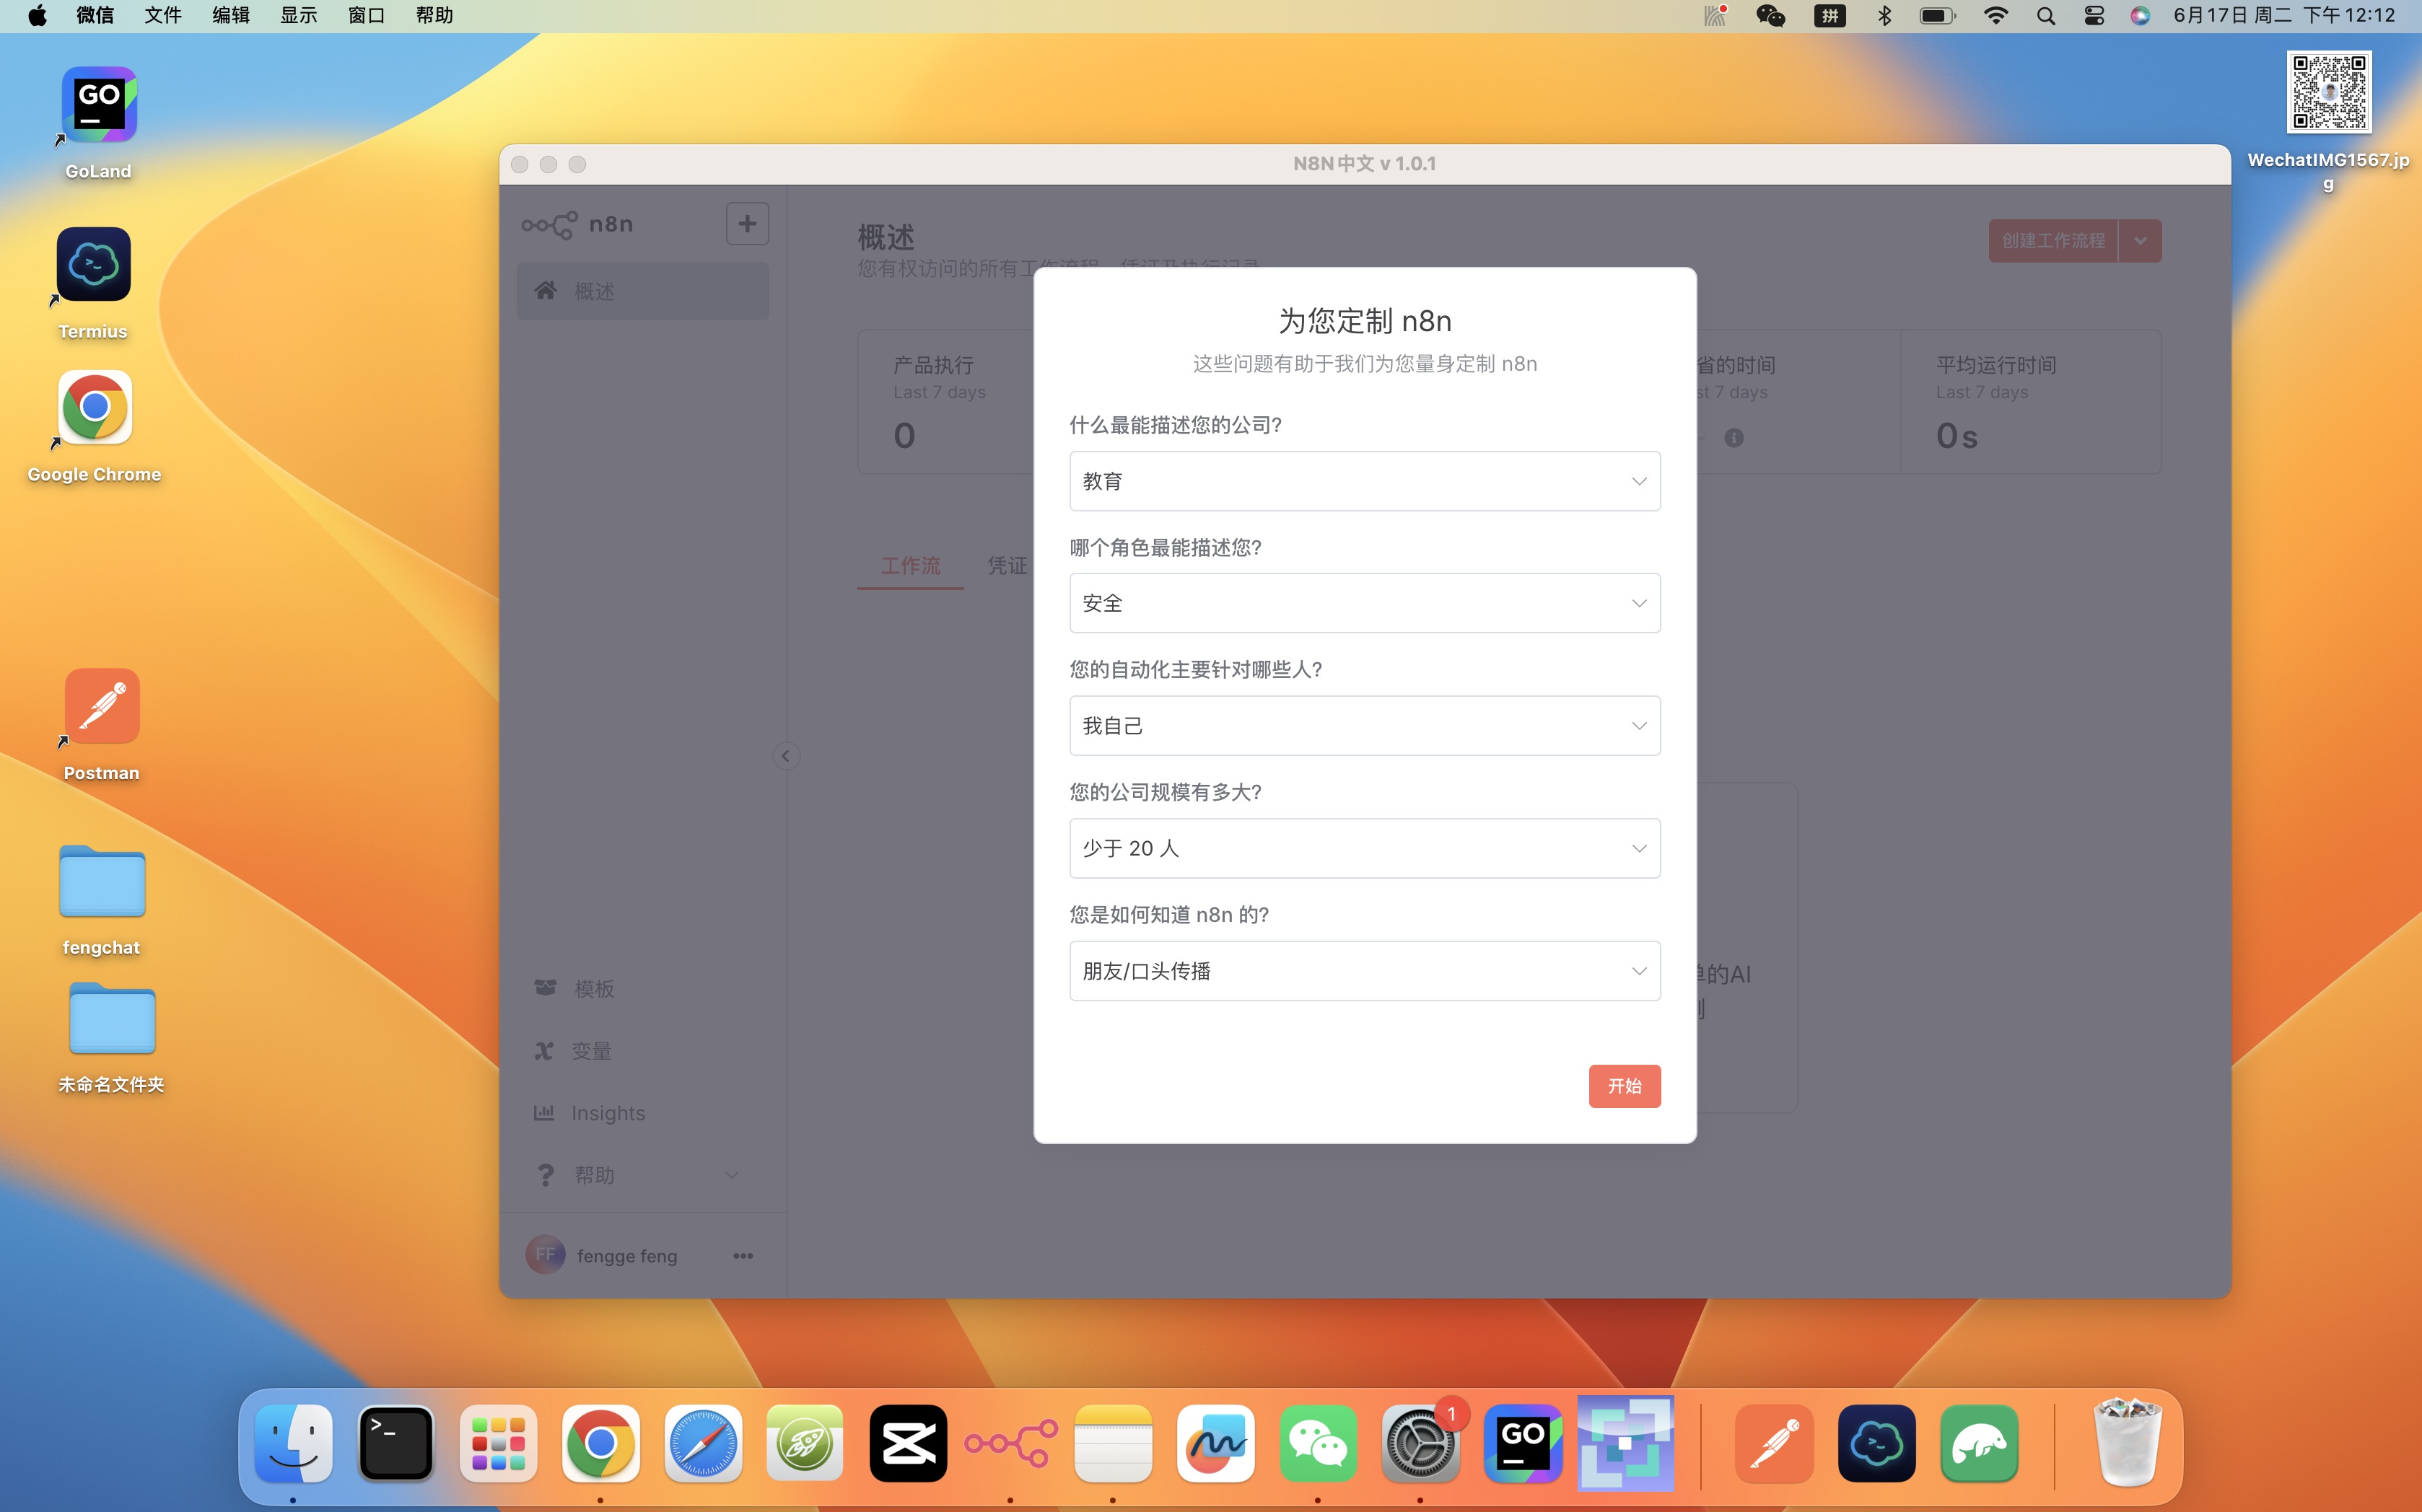Open the 显示 menu in the menu bar
Image resolution: width=2422 pixels, height=1512 pixels.
click(298, 15)
